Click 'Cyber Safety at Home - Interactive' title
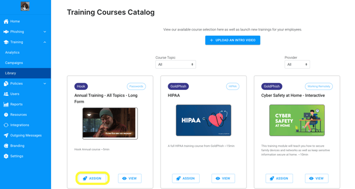Screen dimensions: 355x189 pyautogui.click(x=293, y=96)
